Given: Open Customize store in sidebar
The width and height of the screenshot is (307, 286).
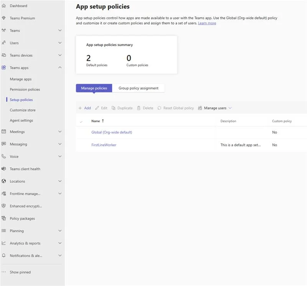Looking at the screenshot, I should (x=23, y=110).
